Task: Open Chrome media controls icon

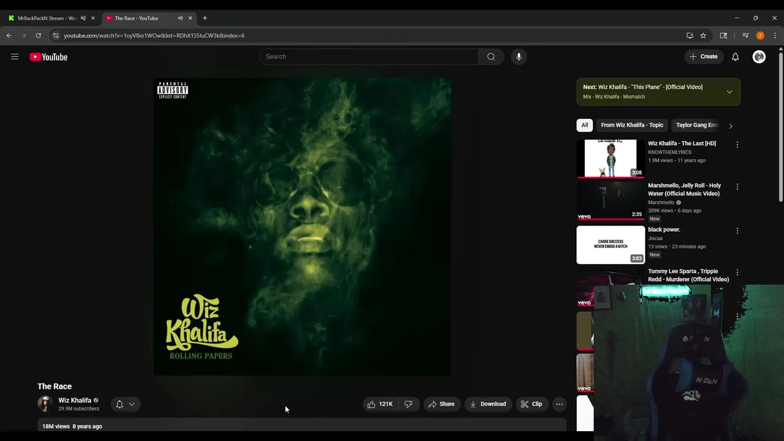Action: point(745,36)
